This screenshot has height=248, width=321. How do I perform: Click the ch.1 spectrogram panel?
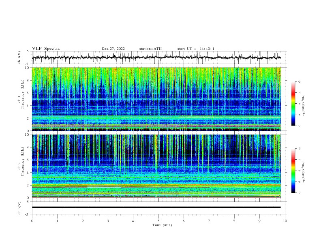(x=156, y=99)
